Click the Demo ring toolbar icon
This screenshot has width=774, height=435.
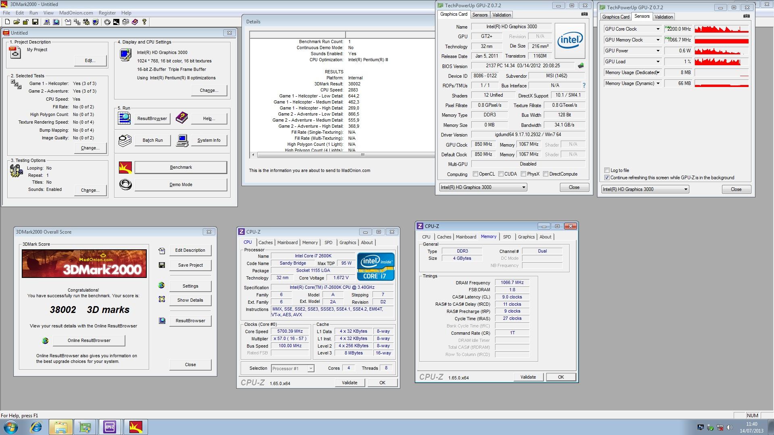(x=107, y=22)
